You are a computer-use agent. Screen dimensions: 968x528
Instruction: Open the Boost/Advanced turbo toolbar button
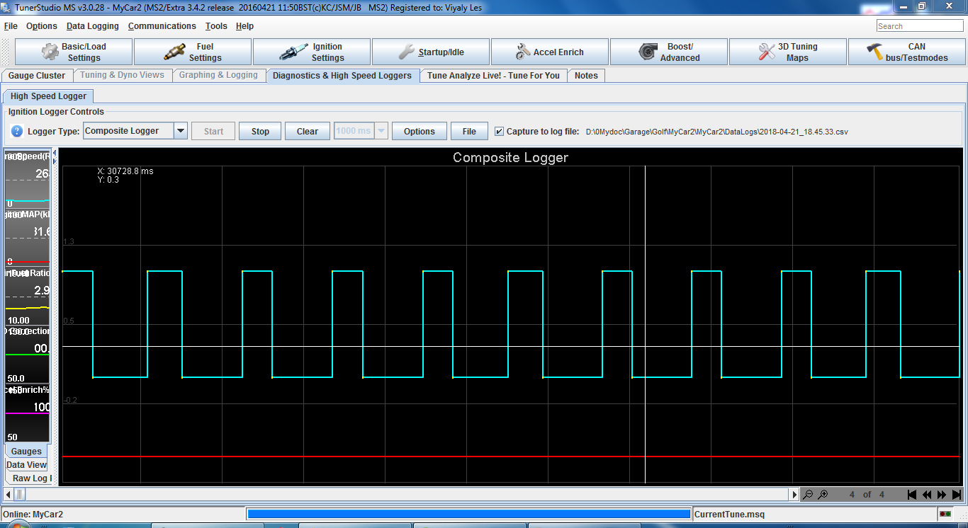[x=669, y=52]
